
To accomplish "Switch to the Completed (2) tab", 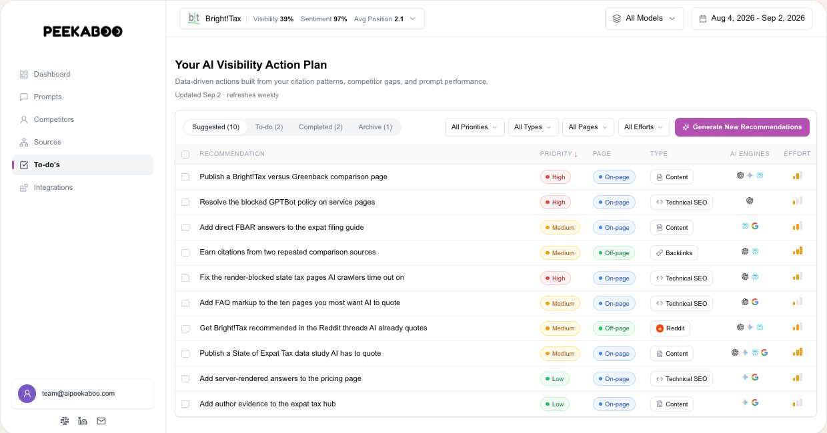I will pos(321,127).
